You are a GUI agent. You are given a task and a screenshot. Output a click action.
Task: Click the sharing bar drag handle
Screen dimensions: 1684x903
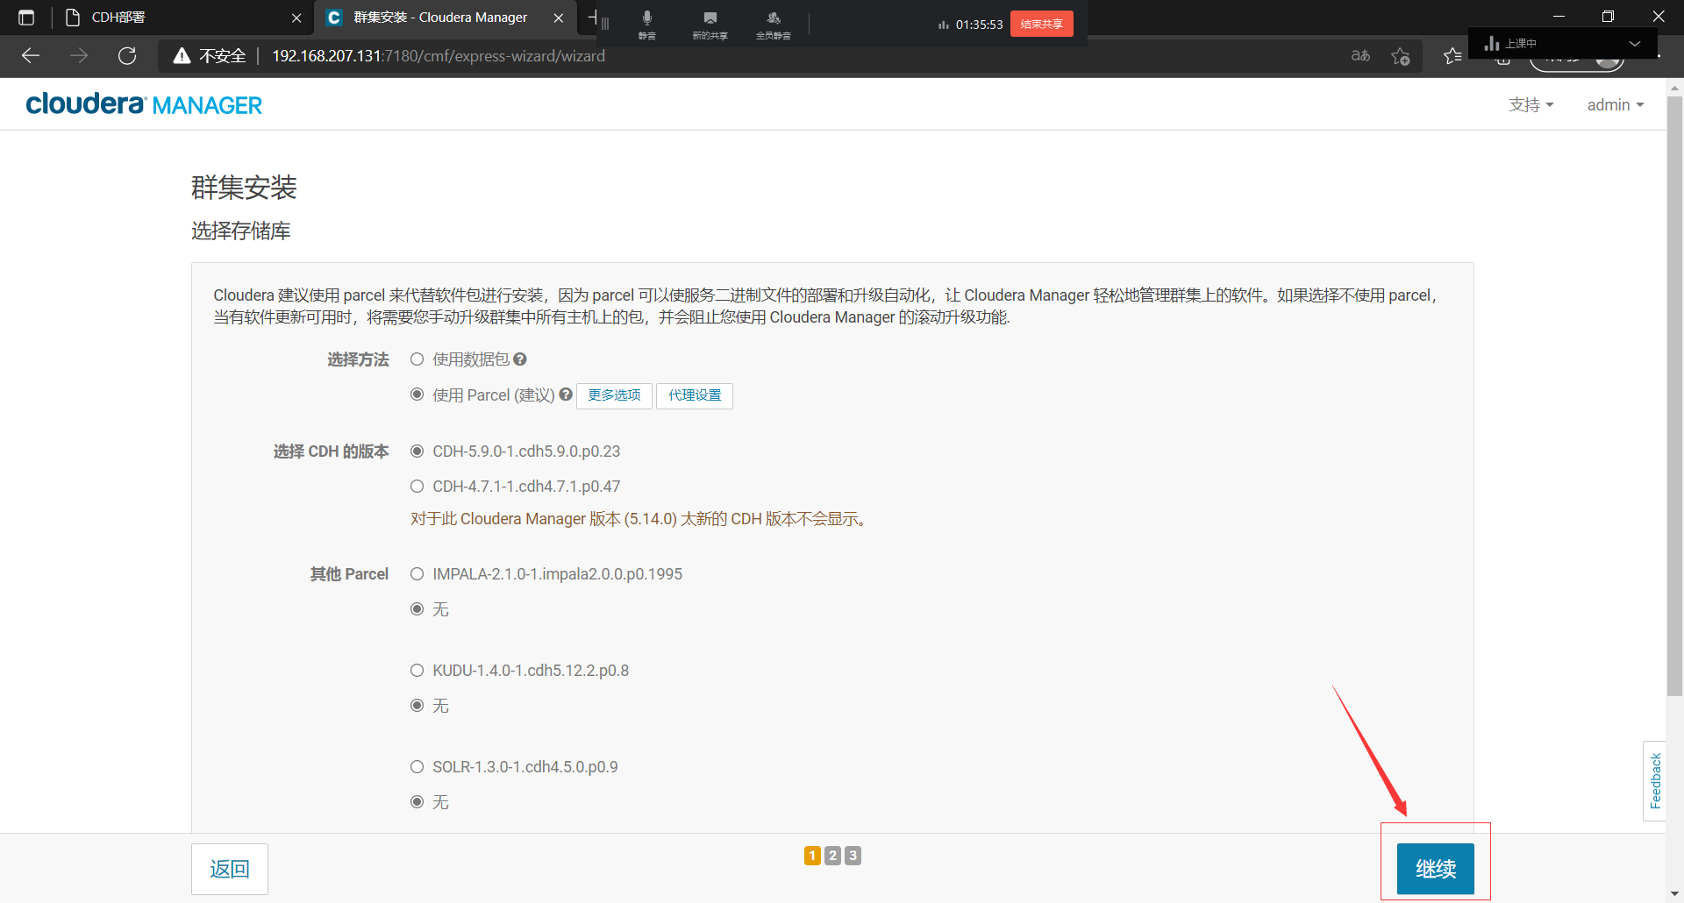(605, 24)
